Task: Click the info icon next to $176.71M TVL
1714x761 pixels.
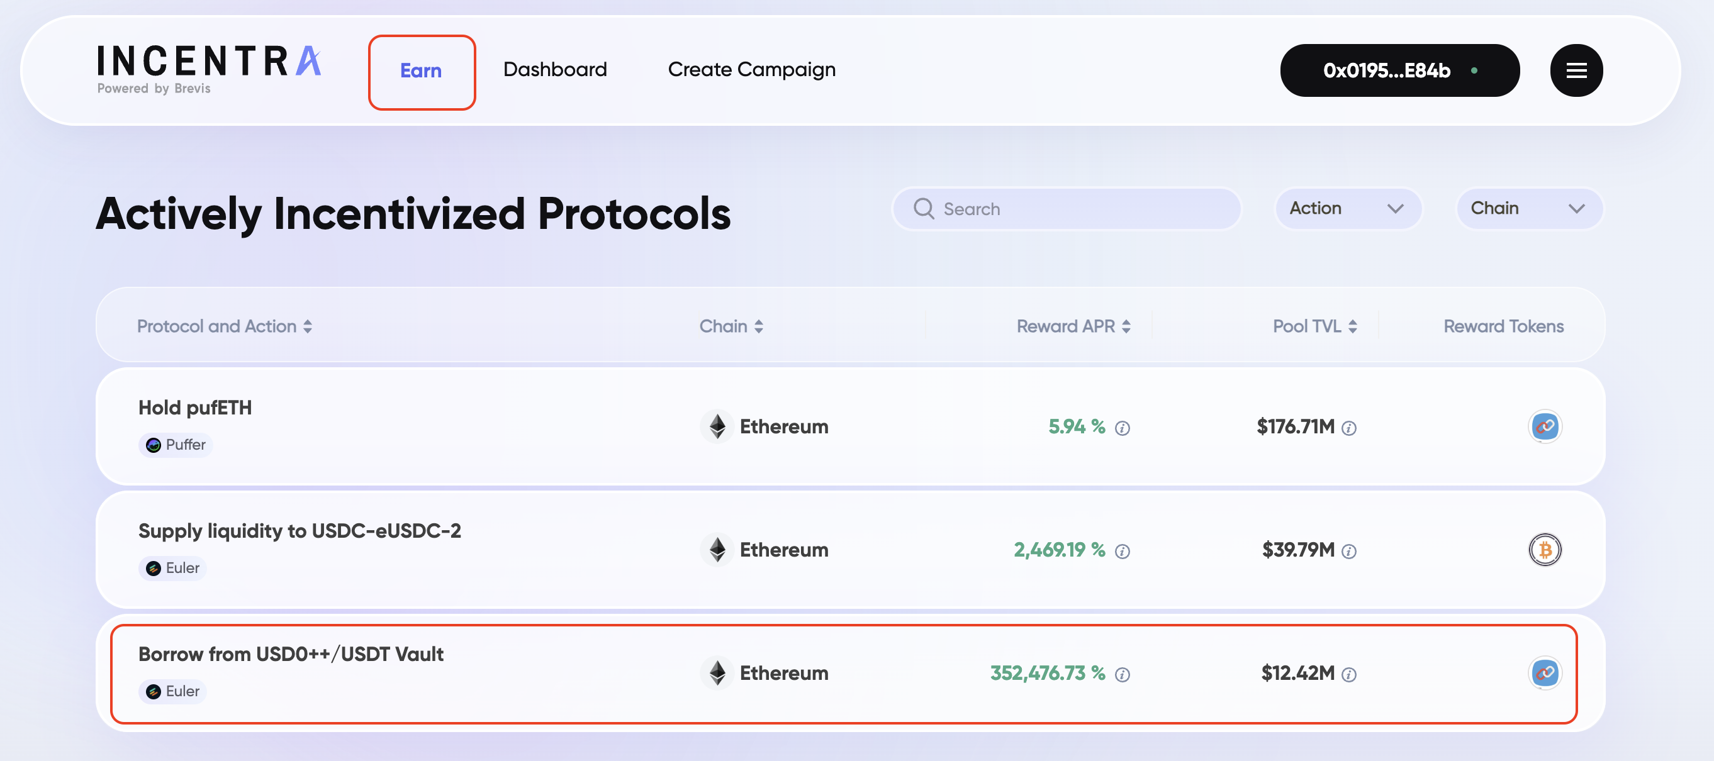Action: (1348, 428)
